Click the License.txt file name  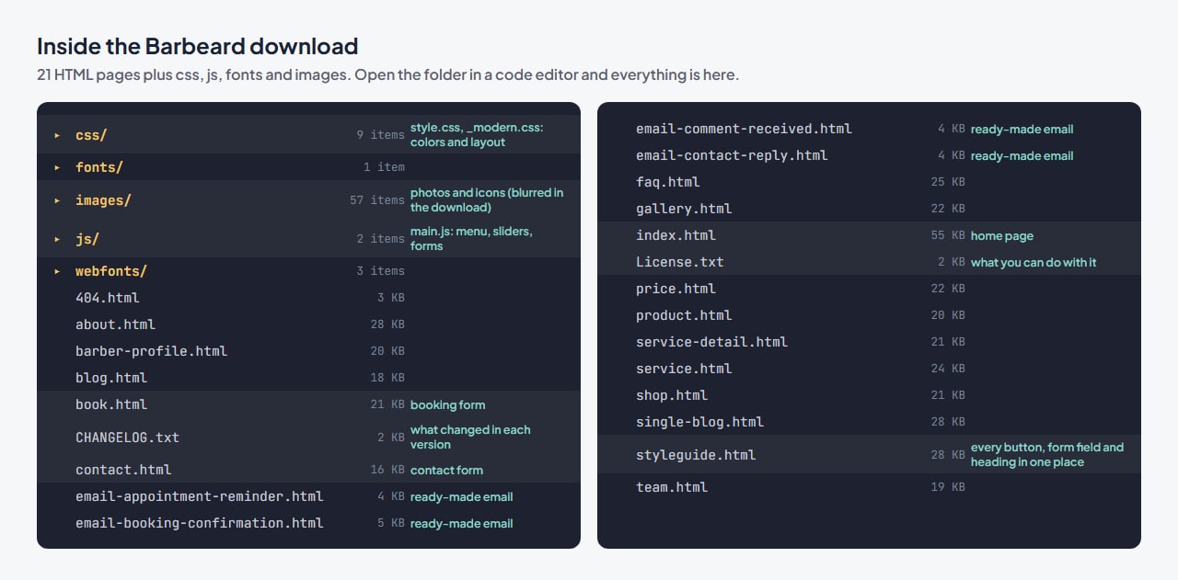pyautogui.click(x=680, y=262)
